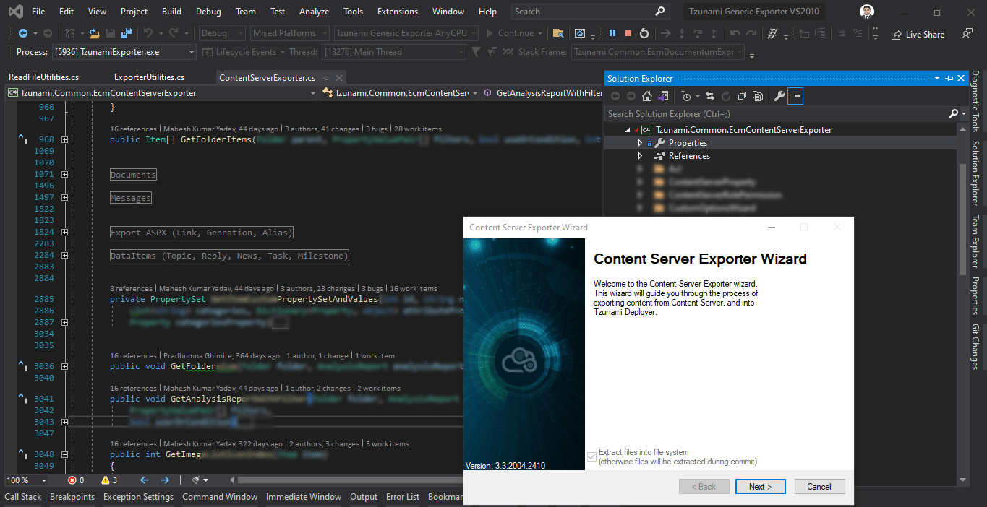Open the File menu
Image resolution: width=987 pixels, height=507 pixels.
pos(38,12)
